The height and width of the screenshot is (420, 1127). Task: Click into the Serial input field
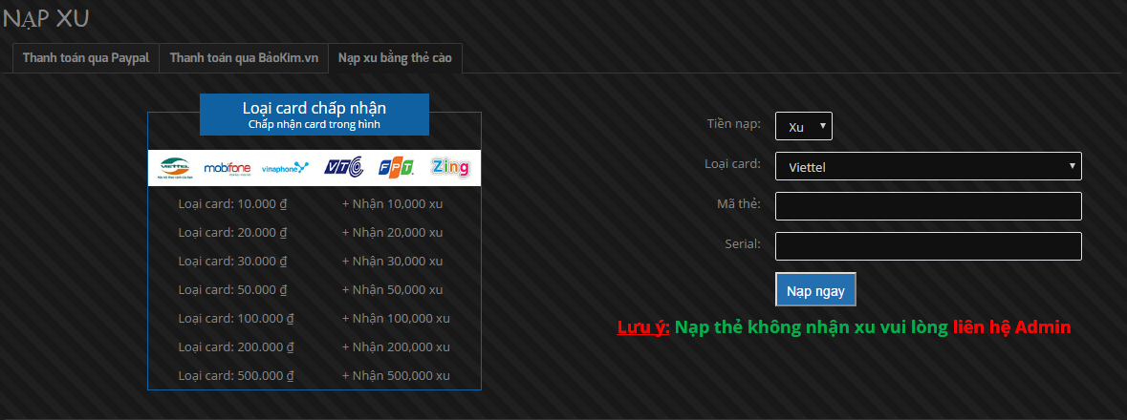928,246
